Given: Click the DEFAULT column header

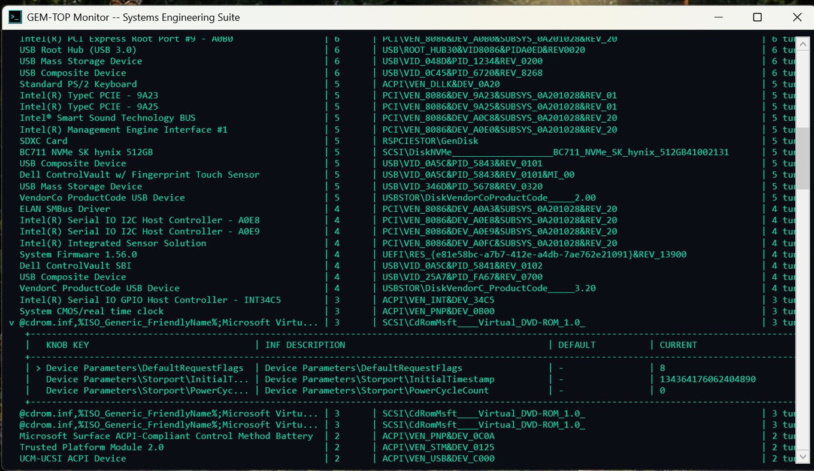Looking at the screenshot, I should [577, 345].
